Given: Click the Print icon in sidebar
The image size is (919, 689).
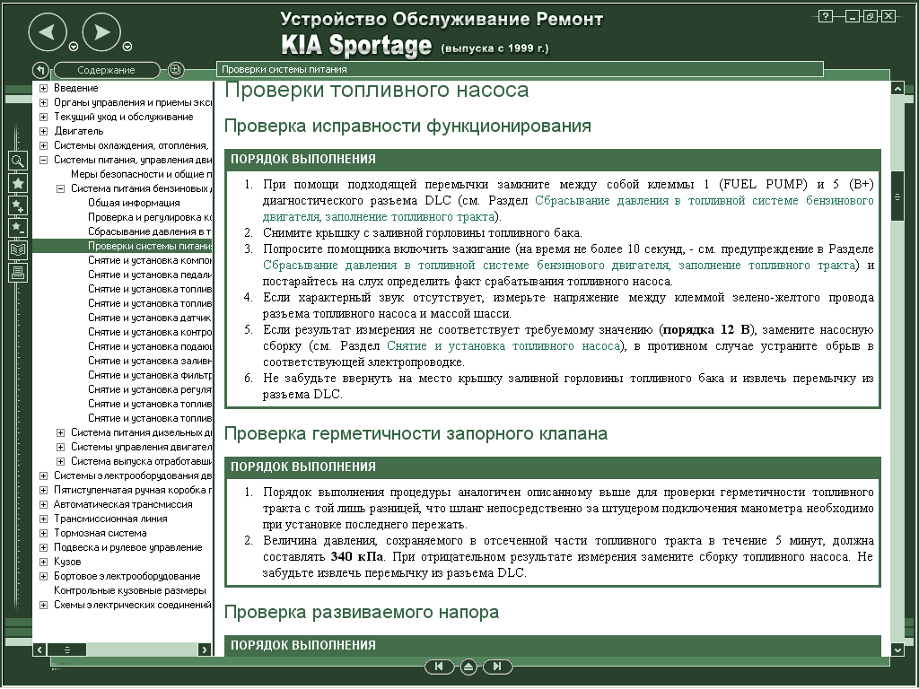Looking at the screenshot, I should pos(18,273).
